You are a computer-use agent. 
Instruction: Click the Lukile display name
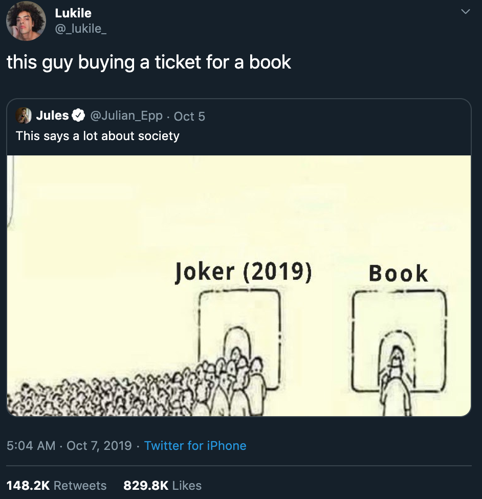click(x=73, y=13)
